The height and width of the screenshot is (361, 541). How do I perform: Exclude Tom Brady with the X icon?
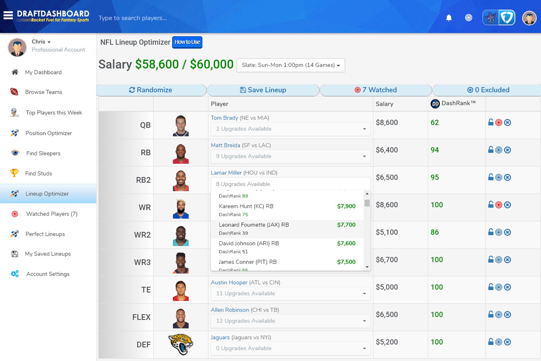click(x=507, y=122)
